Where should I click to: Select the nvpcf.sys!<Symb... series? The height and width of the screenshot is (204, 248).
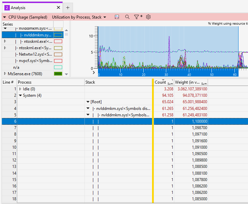pos(34,61)
